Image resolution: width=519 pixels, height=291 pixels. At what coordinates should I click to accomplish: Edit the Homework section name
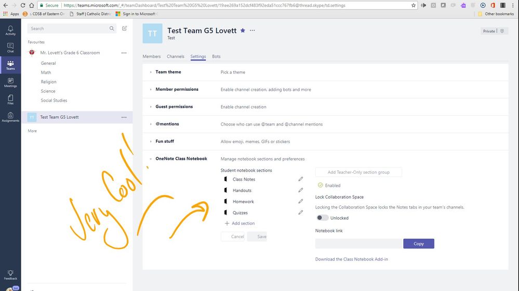tap(301, 201)
